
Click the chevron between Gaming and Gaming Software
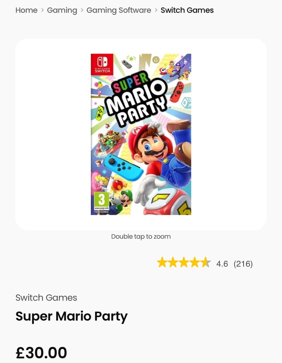pyautogui.click(x=82, y=10)
